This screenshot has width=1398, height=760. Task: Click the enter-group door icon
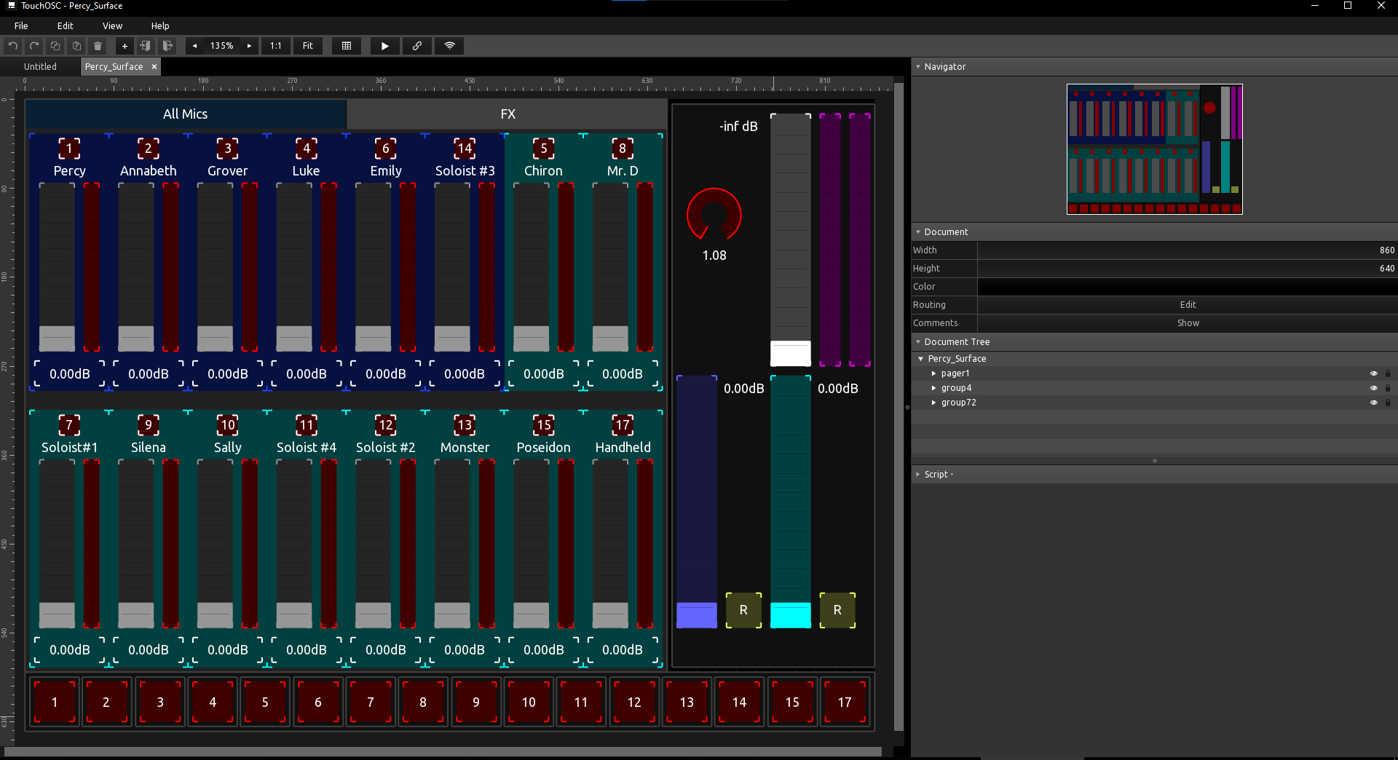146,46
